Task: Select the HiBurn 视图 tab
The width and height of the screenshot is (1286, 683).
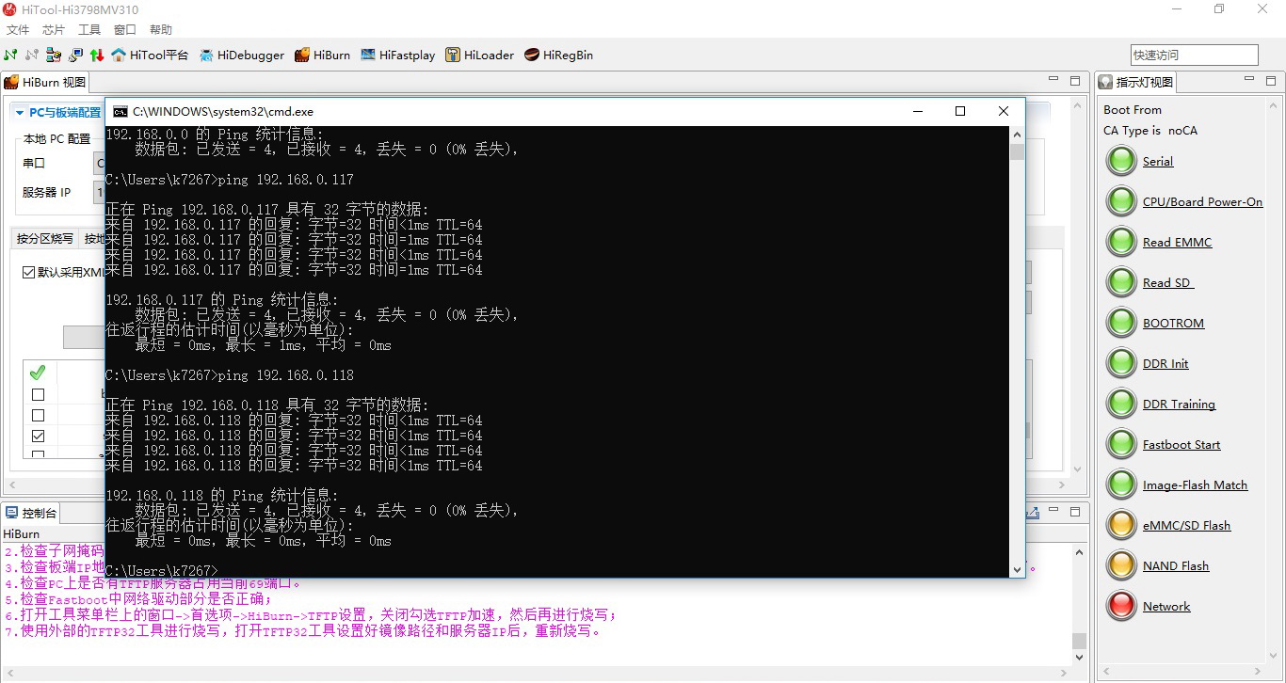Action: (x=45, y=82)
